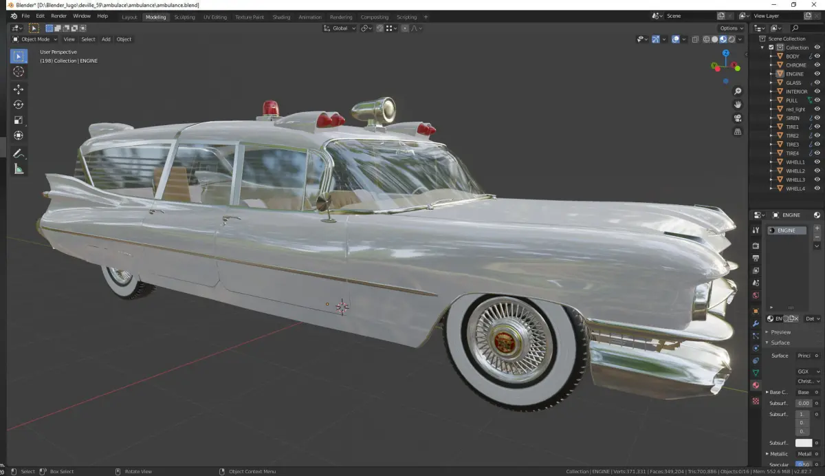Open Particles properties tab
This screenshot has width=825, height=476.
(x=756, y=336)
